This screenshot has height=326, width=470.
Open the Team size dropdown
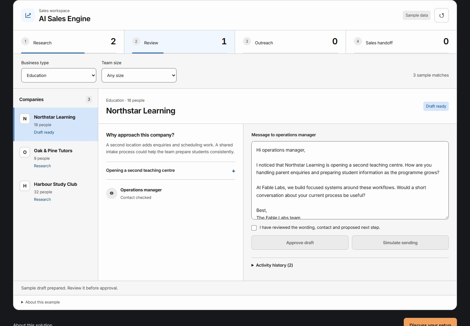tap(139, 75)
